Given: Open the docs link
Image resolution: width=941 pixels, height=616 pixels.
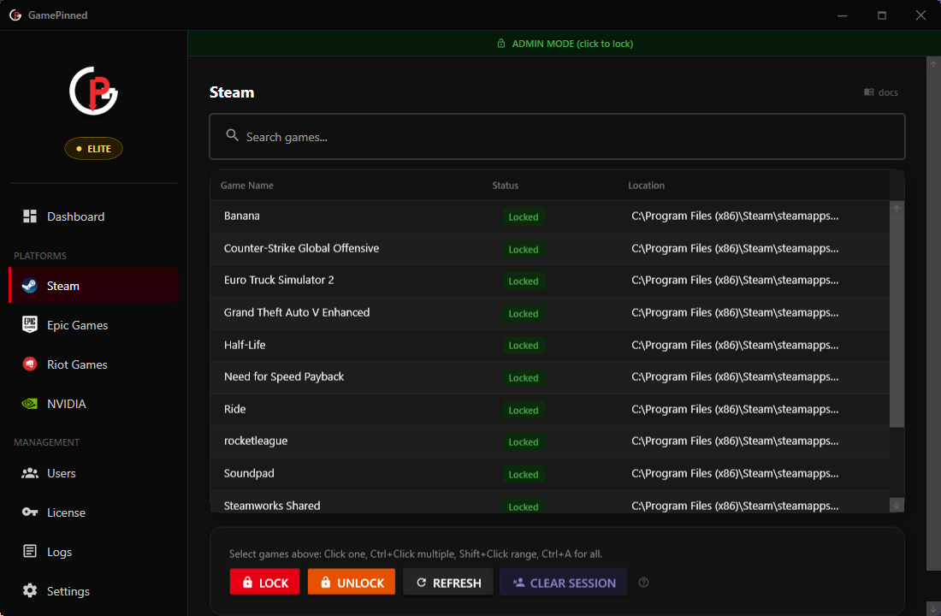Looking at the screenshot, I should [x=881, y=92].
